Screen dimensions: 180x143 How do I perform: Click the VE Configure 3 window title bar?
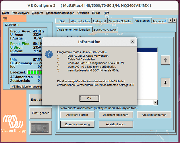click(x=89, y=5)
